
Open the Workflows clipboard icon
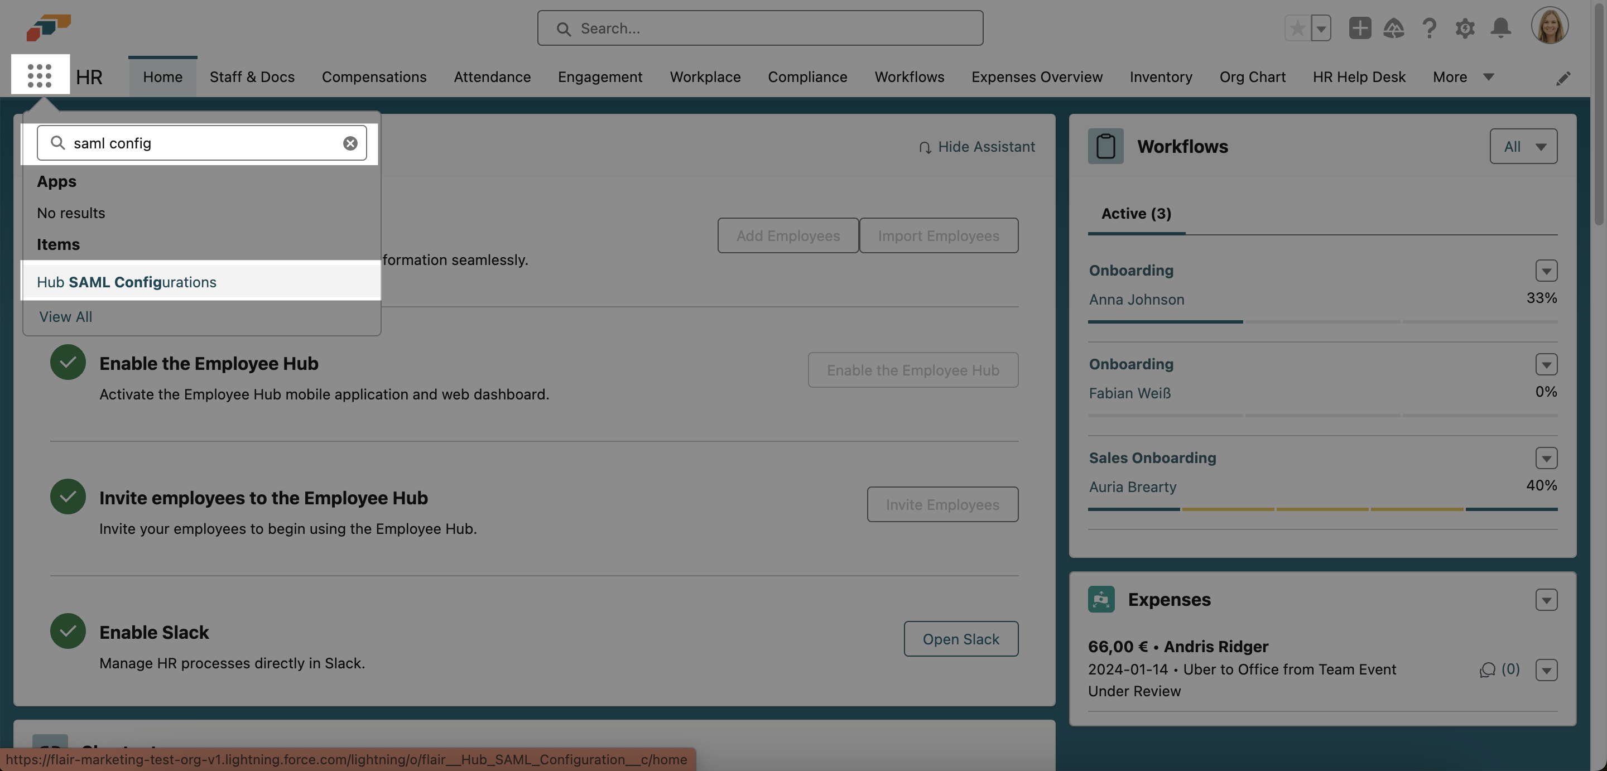coord(1106,146)
